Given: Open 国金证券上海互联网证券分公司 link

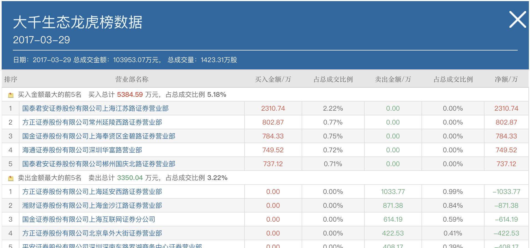Looking at the screenshot, I should click(x=89, y=219).
